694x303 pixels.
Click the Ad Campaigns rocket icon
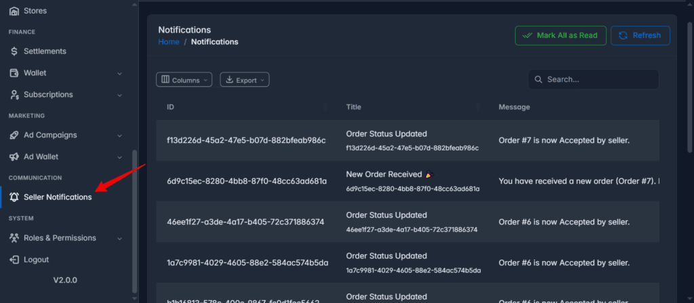click(x=14, y=135)
